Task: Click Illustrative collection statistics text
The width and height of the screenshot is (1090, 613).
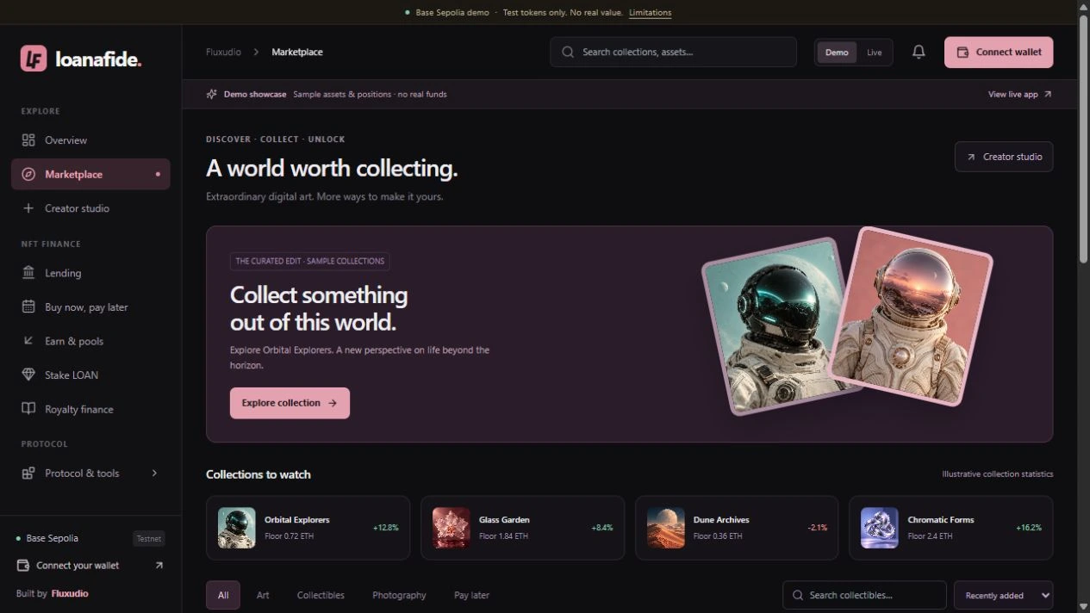Action: [997, 474]
